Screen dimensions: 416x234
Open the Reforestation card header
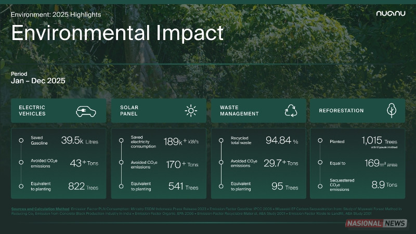pos(358,111)
